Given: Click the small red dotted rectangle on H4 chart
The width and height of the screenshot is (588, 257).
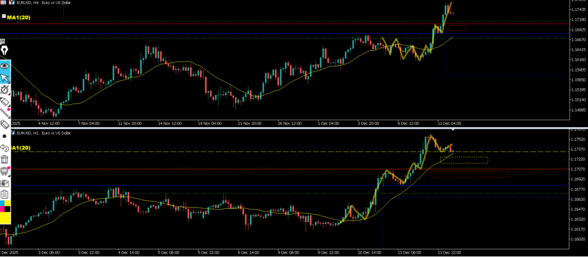Looking at the screenshot, I should tap(457, 27).
